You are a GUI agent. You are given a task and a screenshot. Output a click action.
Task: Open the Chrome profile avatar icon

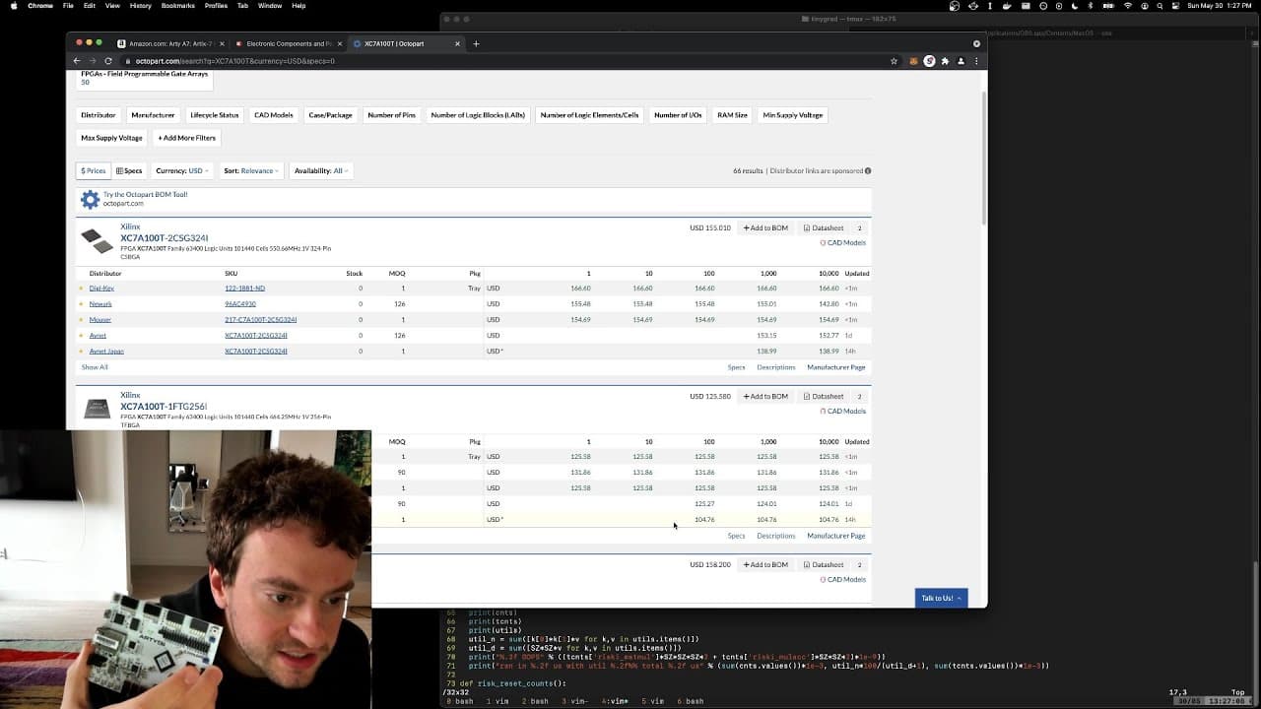[961, 61]
